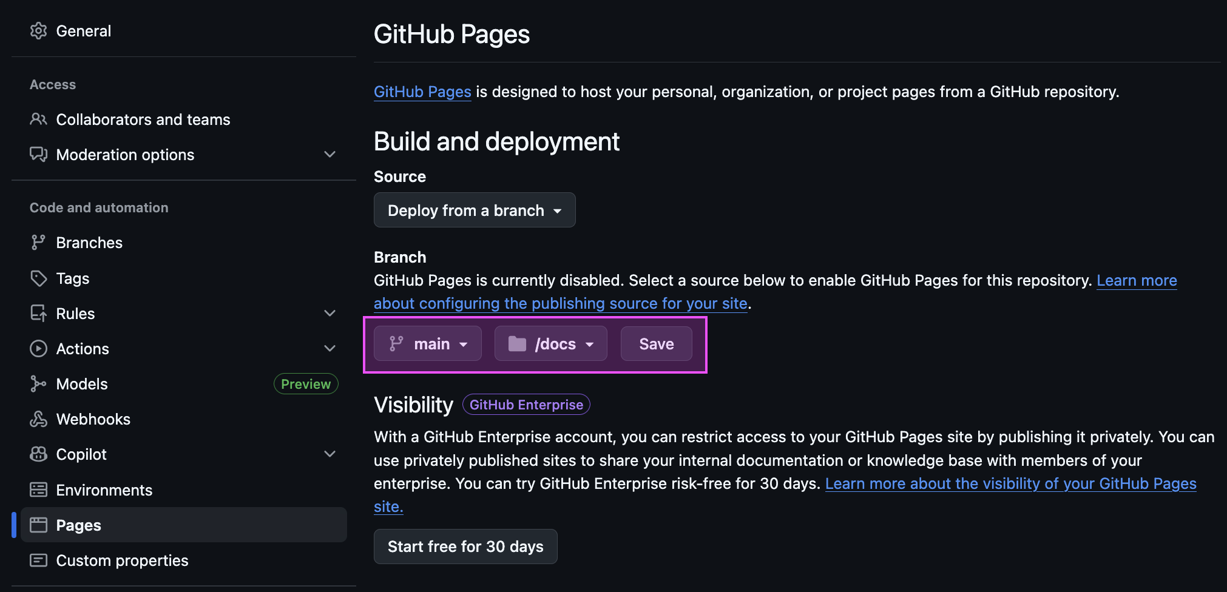Select Pages in the settings sidebar
Screen dimensions: 1227x592
(79, 525)
